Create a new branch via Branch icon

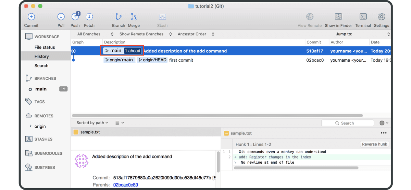pos(119,17)
